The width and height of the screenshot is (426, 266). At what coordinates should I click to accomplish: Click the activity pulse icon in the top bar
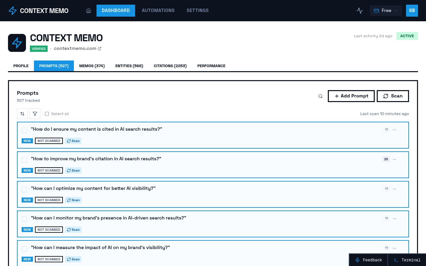pos(359,10)
